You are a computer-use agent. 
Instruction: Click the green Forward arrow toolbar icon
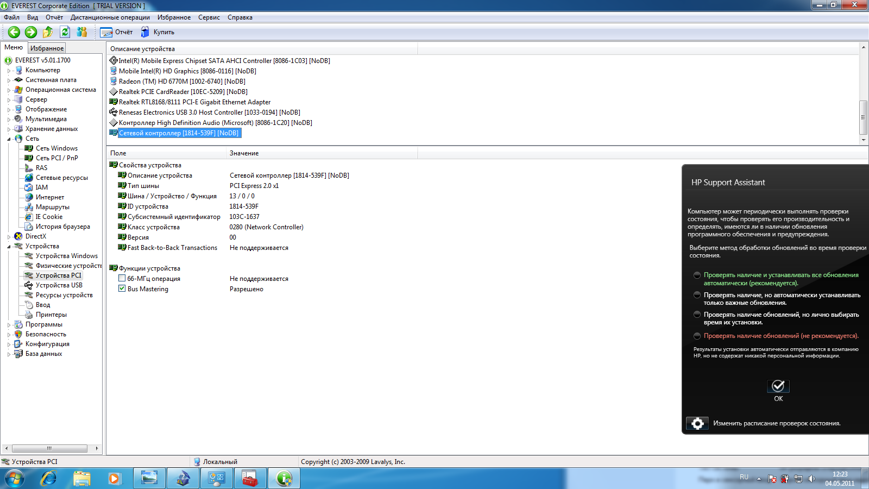tap(31, 32)
